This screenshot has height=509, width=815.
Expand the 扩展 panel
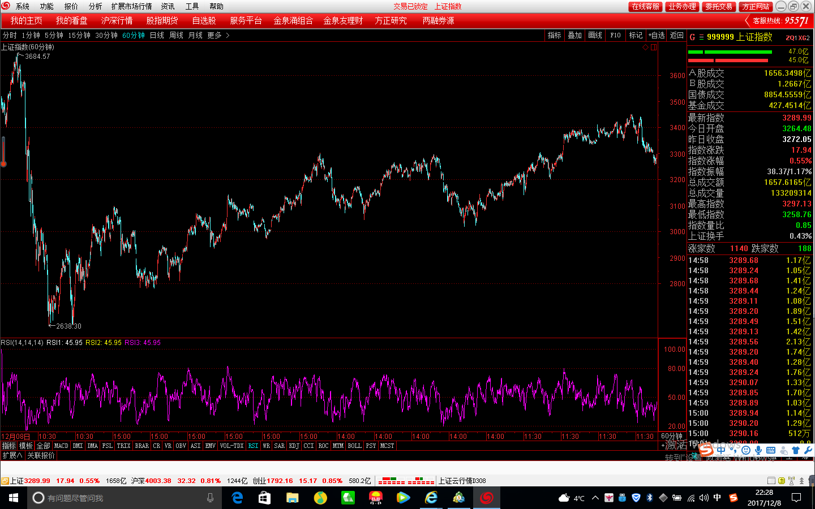click(x=12, y=455)
